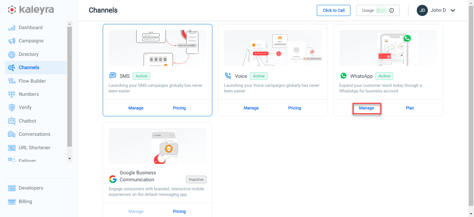
Task: Click the Voice phone icon
Action: click(x=228, y=76)
